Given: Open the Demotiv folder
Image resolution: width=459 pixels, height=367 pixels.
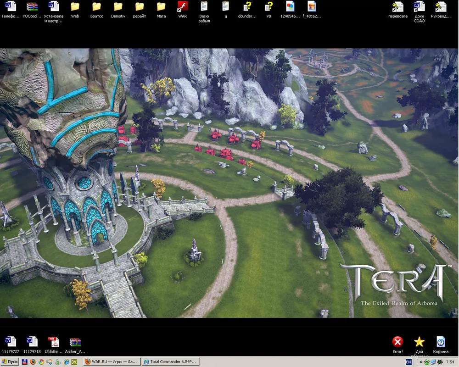Looking at the screenshot, I should coord(118,7).
